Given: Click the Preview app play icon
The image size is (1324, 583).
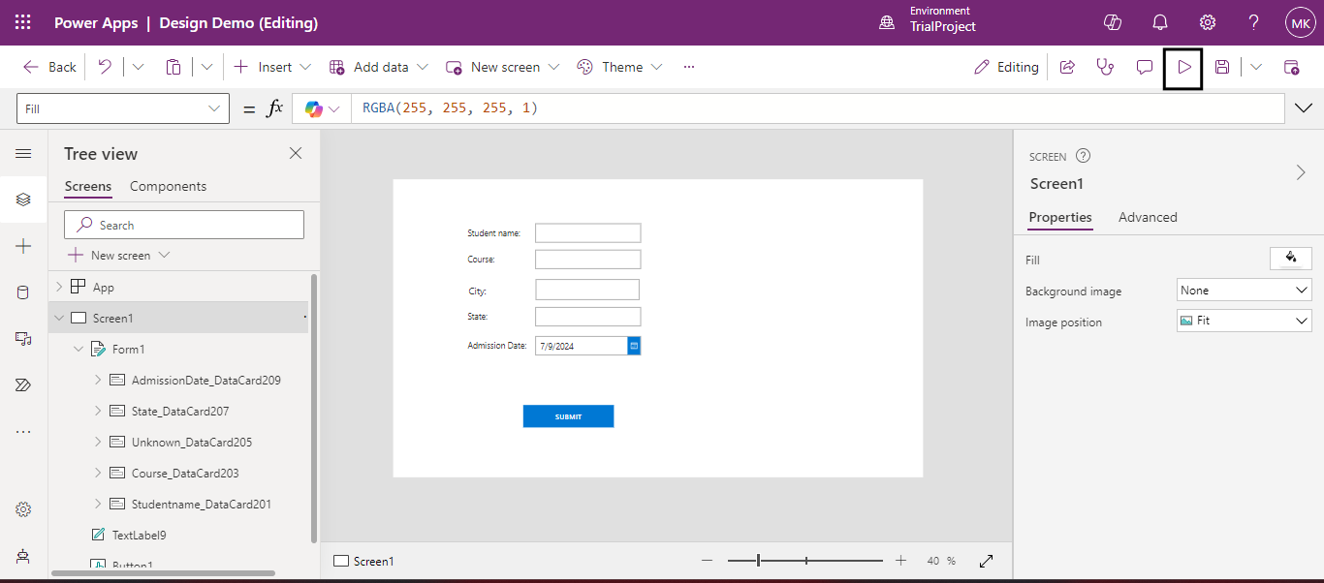Looking at the screenshot, I should pyautogui.click(x=1183, y=67).
